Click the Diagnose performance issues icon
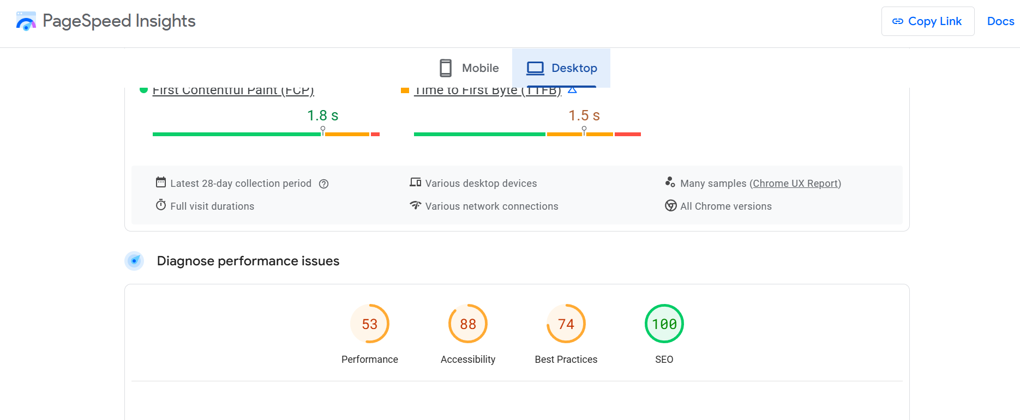Viewport: 1020px width, 420px height. click(x=134, y=261)
